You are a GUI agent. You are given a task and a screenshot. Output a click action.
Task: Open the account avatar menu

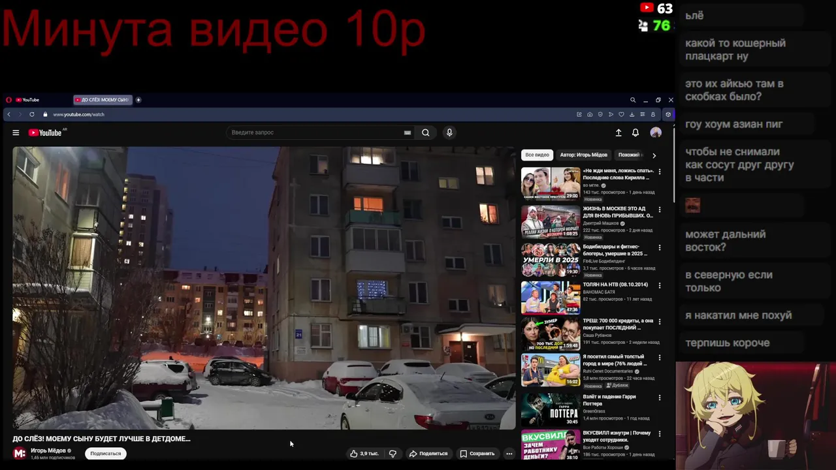tap(656, 133)
